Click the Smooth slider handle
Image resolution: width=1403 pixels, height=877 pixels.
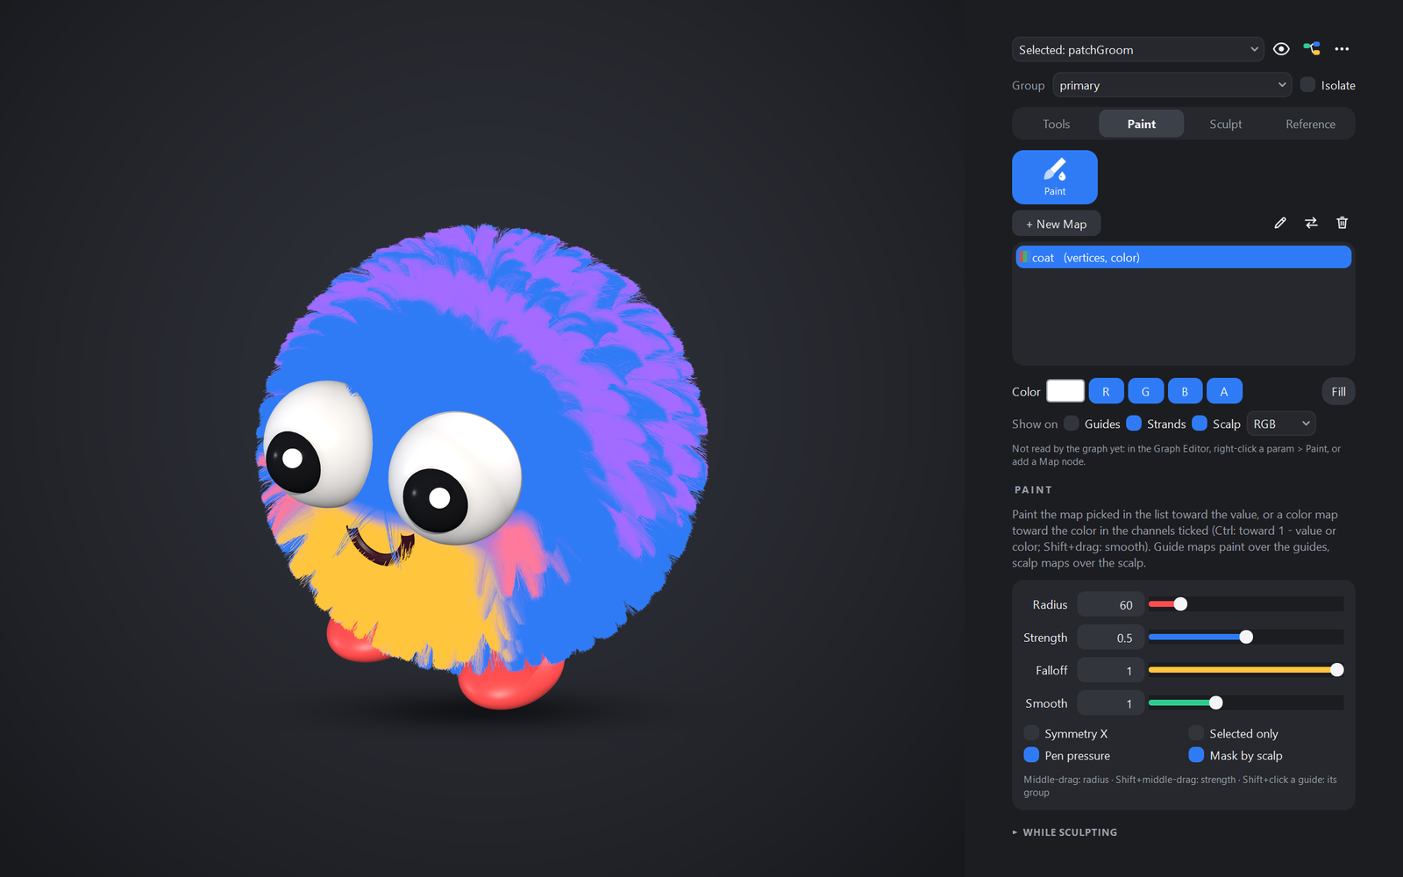coord(1215,702)
